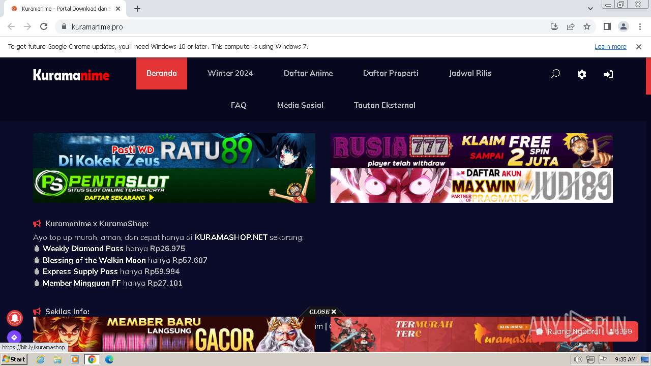Open a new browser tab
Viewport: 651px width, 366px height.
[137, 9]
